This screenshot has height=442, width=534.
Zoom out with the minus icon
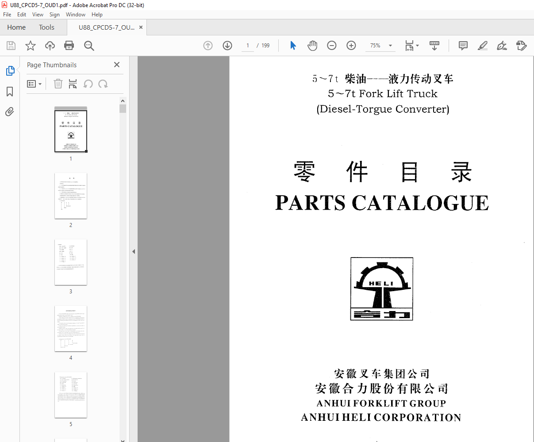tap(332, 46)
